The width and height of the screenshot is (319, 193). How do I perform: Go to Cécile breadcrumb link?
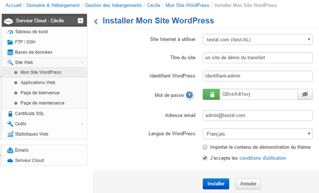click(154, 5)
